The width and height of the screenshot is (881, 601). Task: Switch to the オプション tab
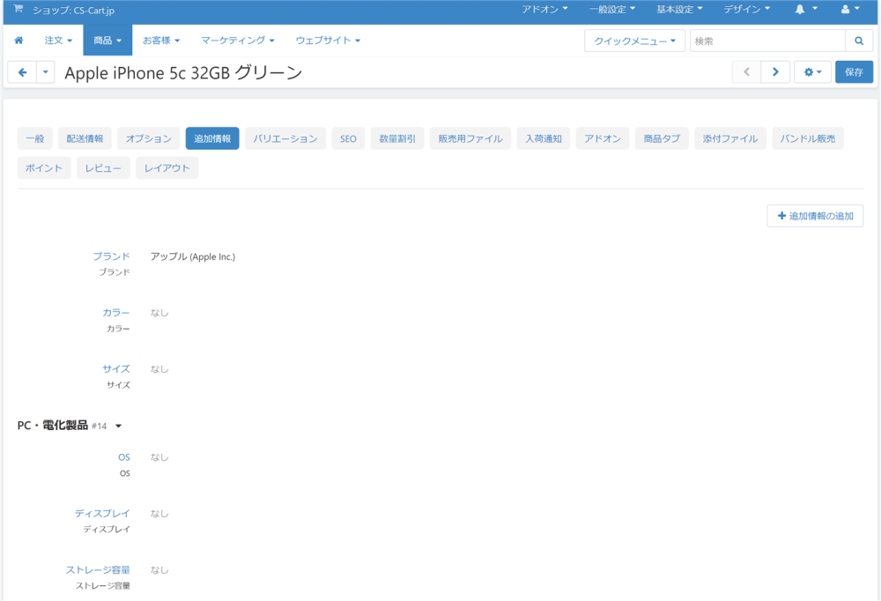click(x=148, y=139)
